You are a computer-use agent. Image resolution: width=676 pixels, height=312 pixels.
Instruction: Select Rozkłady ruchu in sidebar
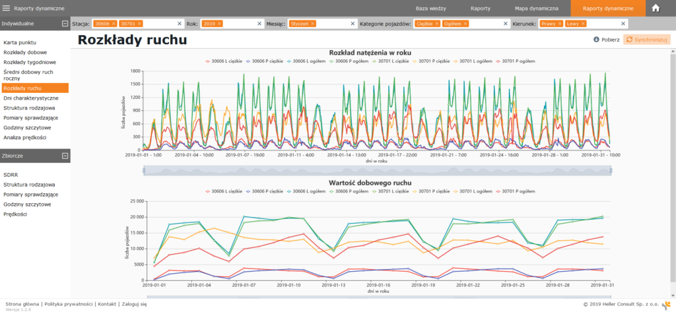[35, 88]
